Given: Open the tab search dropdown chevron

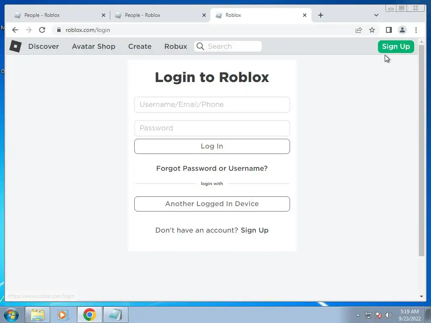Looking at the screenshot, I should (x=376, y=15).
